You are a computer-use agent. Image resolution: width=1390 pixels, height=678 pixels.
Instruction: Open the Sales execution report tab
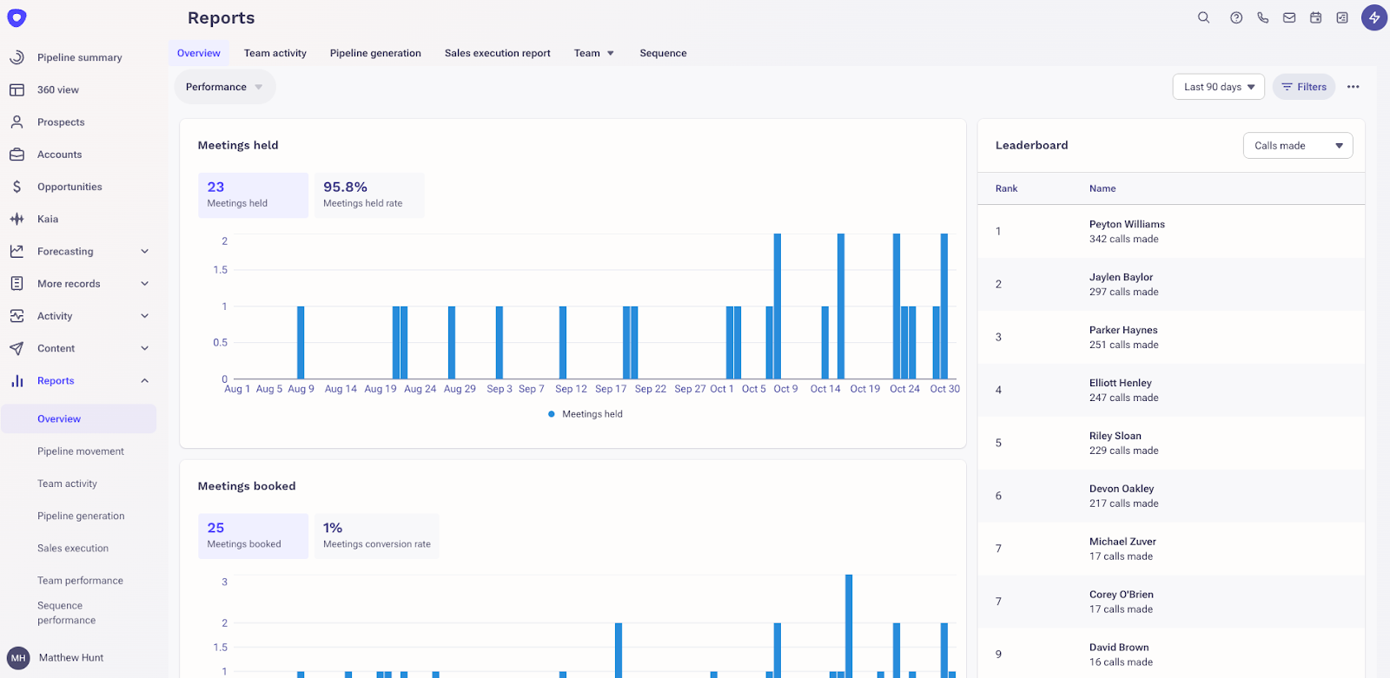(x=498, y=53)
